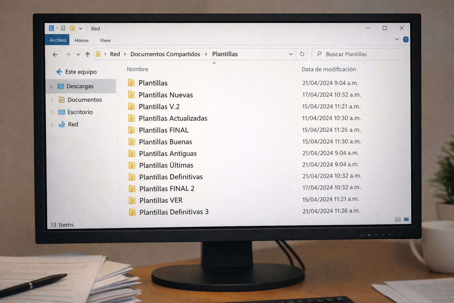
Task: Refresh the current folder
Action: click(302, 54)
